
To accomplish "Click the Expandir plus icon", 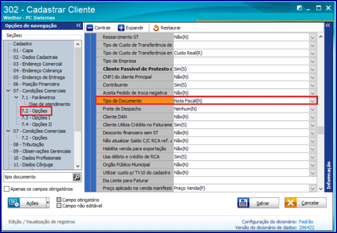I will [121, 28].
